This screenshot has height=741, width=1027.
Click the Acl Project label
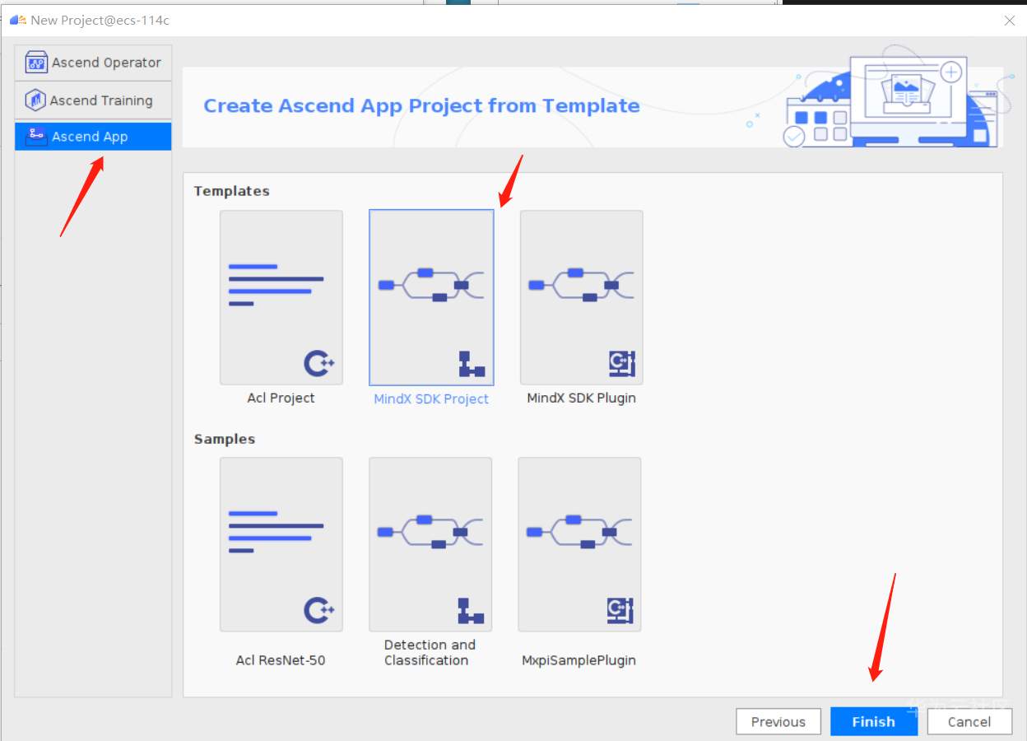point(281,398)
